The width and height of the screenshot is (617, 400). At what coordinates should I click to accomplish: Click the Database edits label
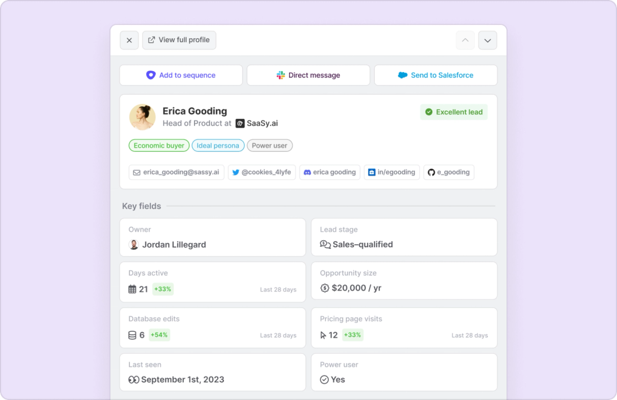pyautogui.click(x=154, y=319)
